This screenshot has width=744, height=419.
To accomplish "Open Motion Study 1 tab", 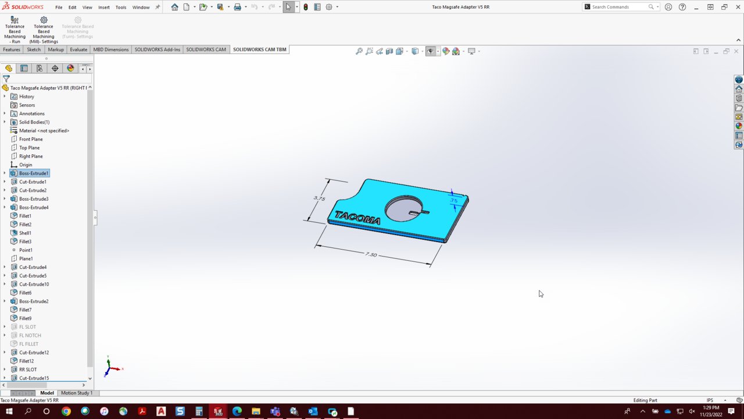I will click(x=77, y=393).
